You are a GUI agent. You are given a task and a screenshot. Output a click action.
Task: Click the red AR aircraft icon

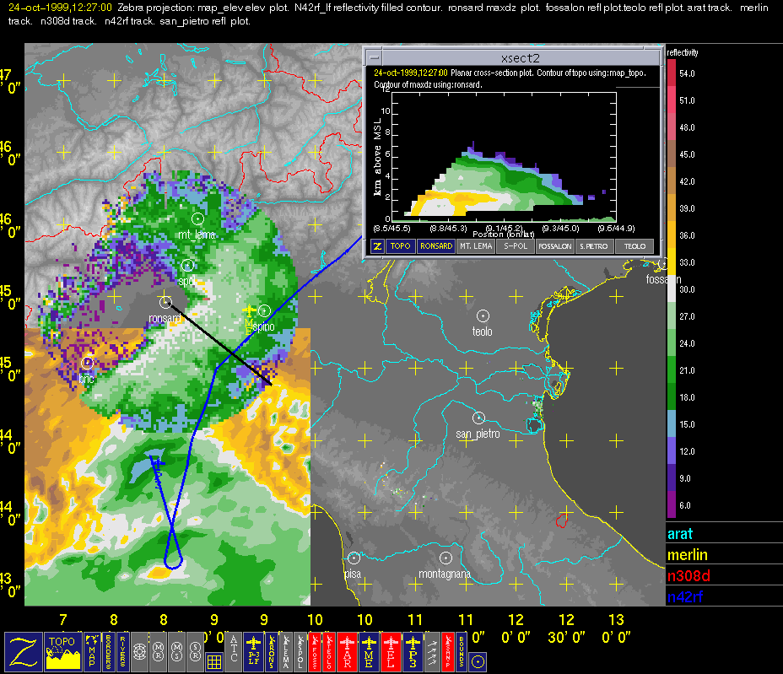point(347,651)
